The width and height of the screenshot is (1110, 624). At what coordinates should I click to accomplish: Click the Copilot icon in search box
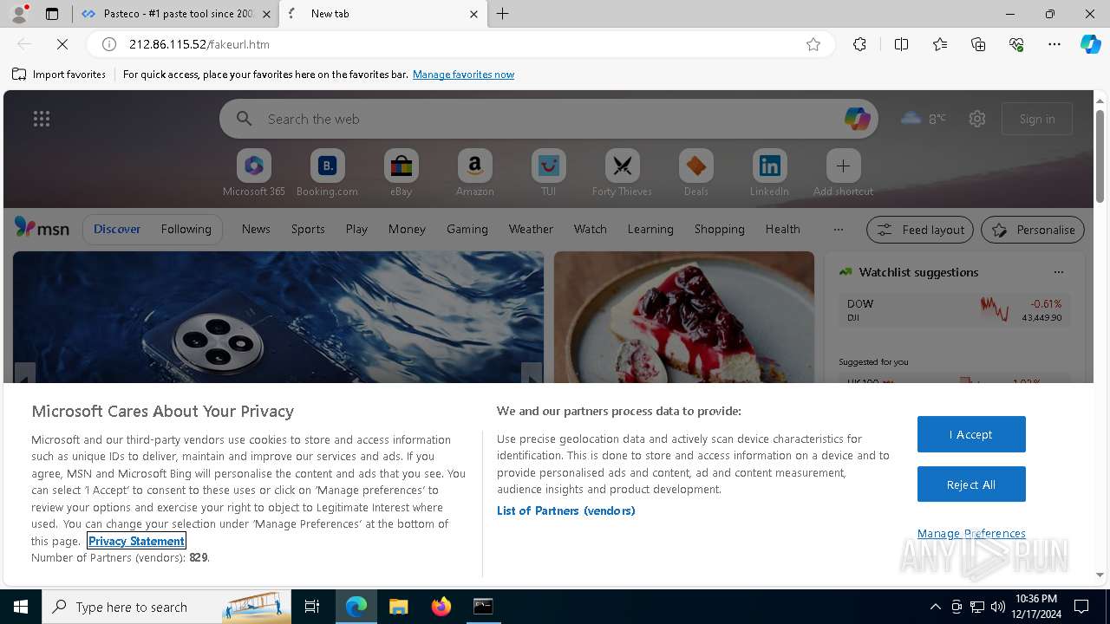point(857,119)
